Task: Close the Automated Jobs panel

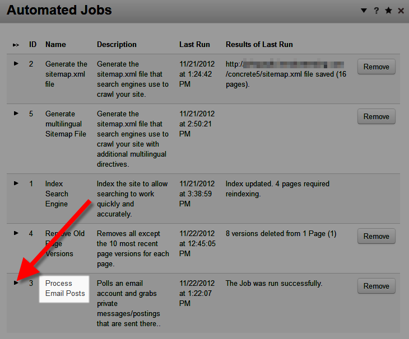Action: click(401, 11)
